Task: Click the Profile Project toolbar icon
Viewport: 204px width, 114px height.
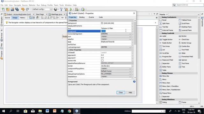Action: 83,9
